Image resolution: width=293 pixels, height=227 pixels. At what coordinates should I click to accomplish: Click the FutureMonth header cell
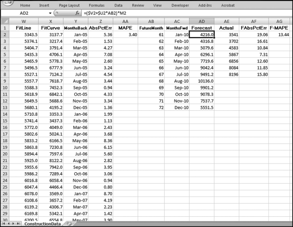(x=151, y=28)
